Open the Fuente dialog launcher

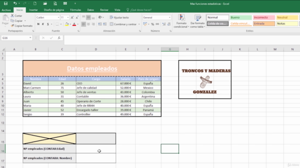[78, 31]
